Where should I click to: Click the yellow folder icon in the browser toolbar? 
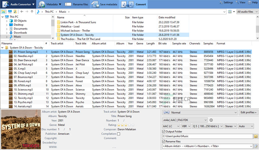(3, 11)
